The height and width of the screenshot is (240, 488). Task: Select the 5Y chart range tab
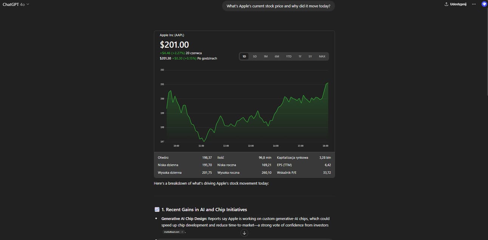click(x=310, y=56)
